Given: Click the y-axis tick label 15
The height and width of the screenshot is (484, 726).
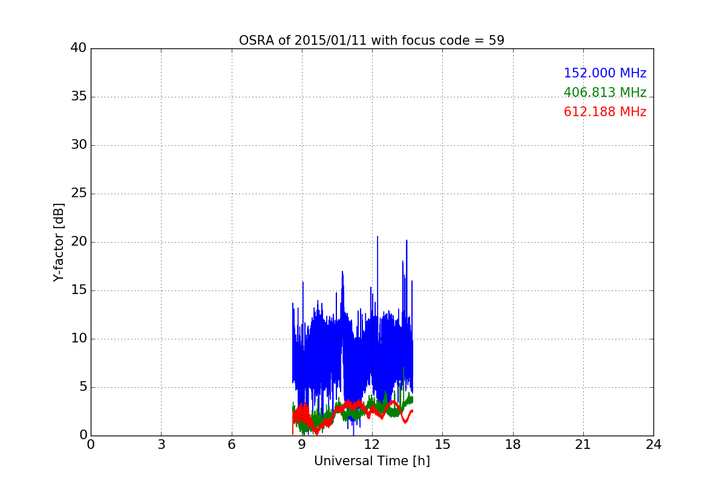Looking at the screenshot, I should coord(79,290).
